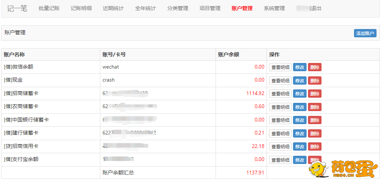Viewport: 381px width, 180px height.
Task: Delete the 招商储蓄卡 account
Action: [x=315, y=94]
